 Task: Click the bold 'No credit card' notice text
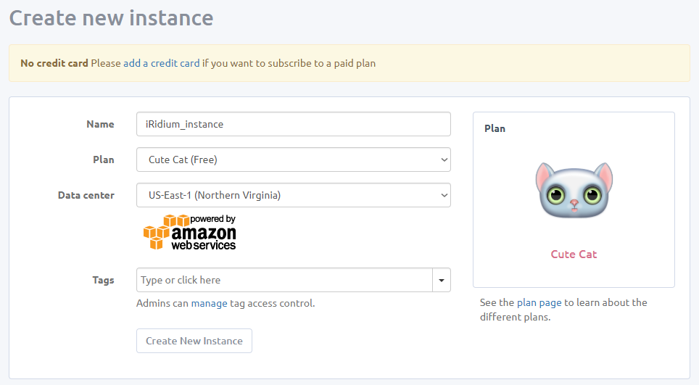tap(54, 63)
